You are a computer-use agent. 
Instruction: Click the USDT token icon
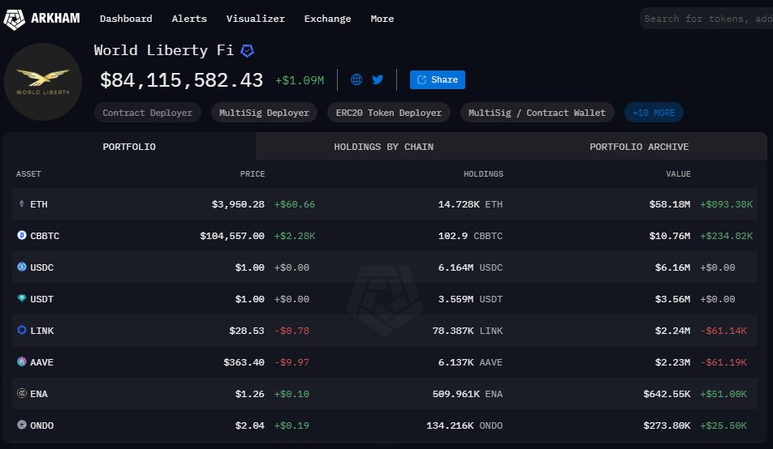22,298
